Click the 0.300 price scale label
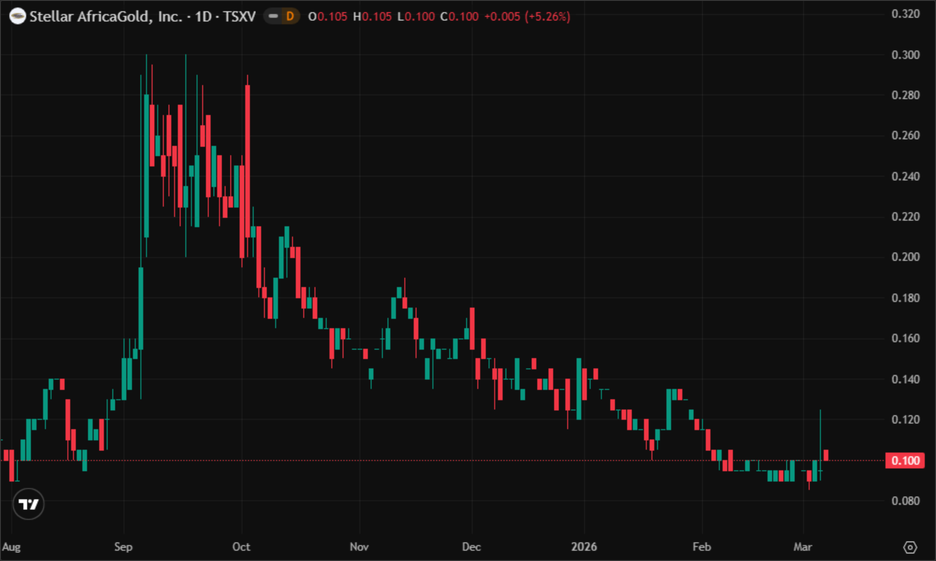 coord(905,55)
